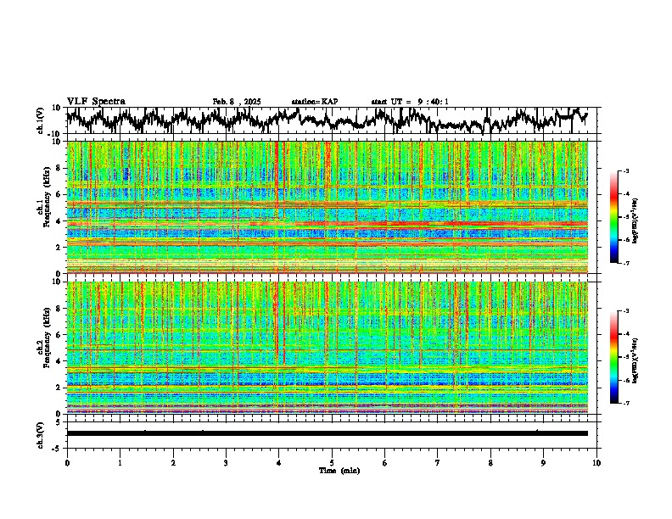
Task: Click the "0" tick on the Time axis
Action: click(x=67, y=463)
